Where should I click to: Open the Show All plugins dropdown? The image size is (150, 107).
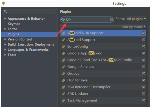point(136,19)
